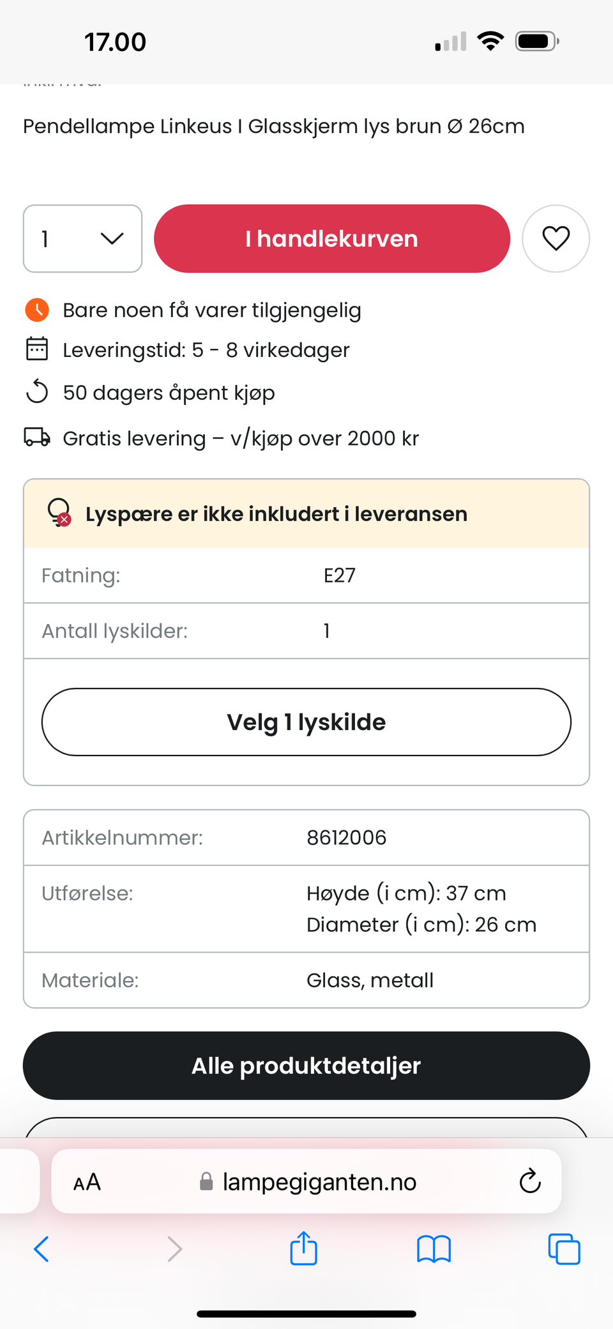Tap the Safari forward arrow
Image resolution: width=613 pixels, height=1329 pixels.
pyautogui.click(x=174, y=1249)
